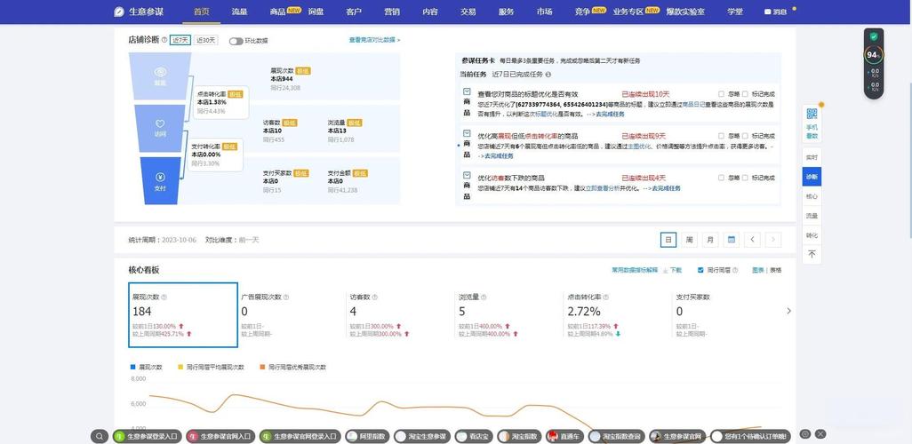
Task: Click info icon next to 近7日已完成任务
Action: pos(548,75)
